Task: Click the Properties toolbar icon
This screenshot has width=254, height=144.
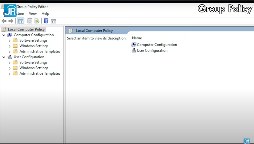Action: pyautogui.click(x=30, y=21)
